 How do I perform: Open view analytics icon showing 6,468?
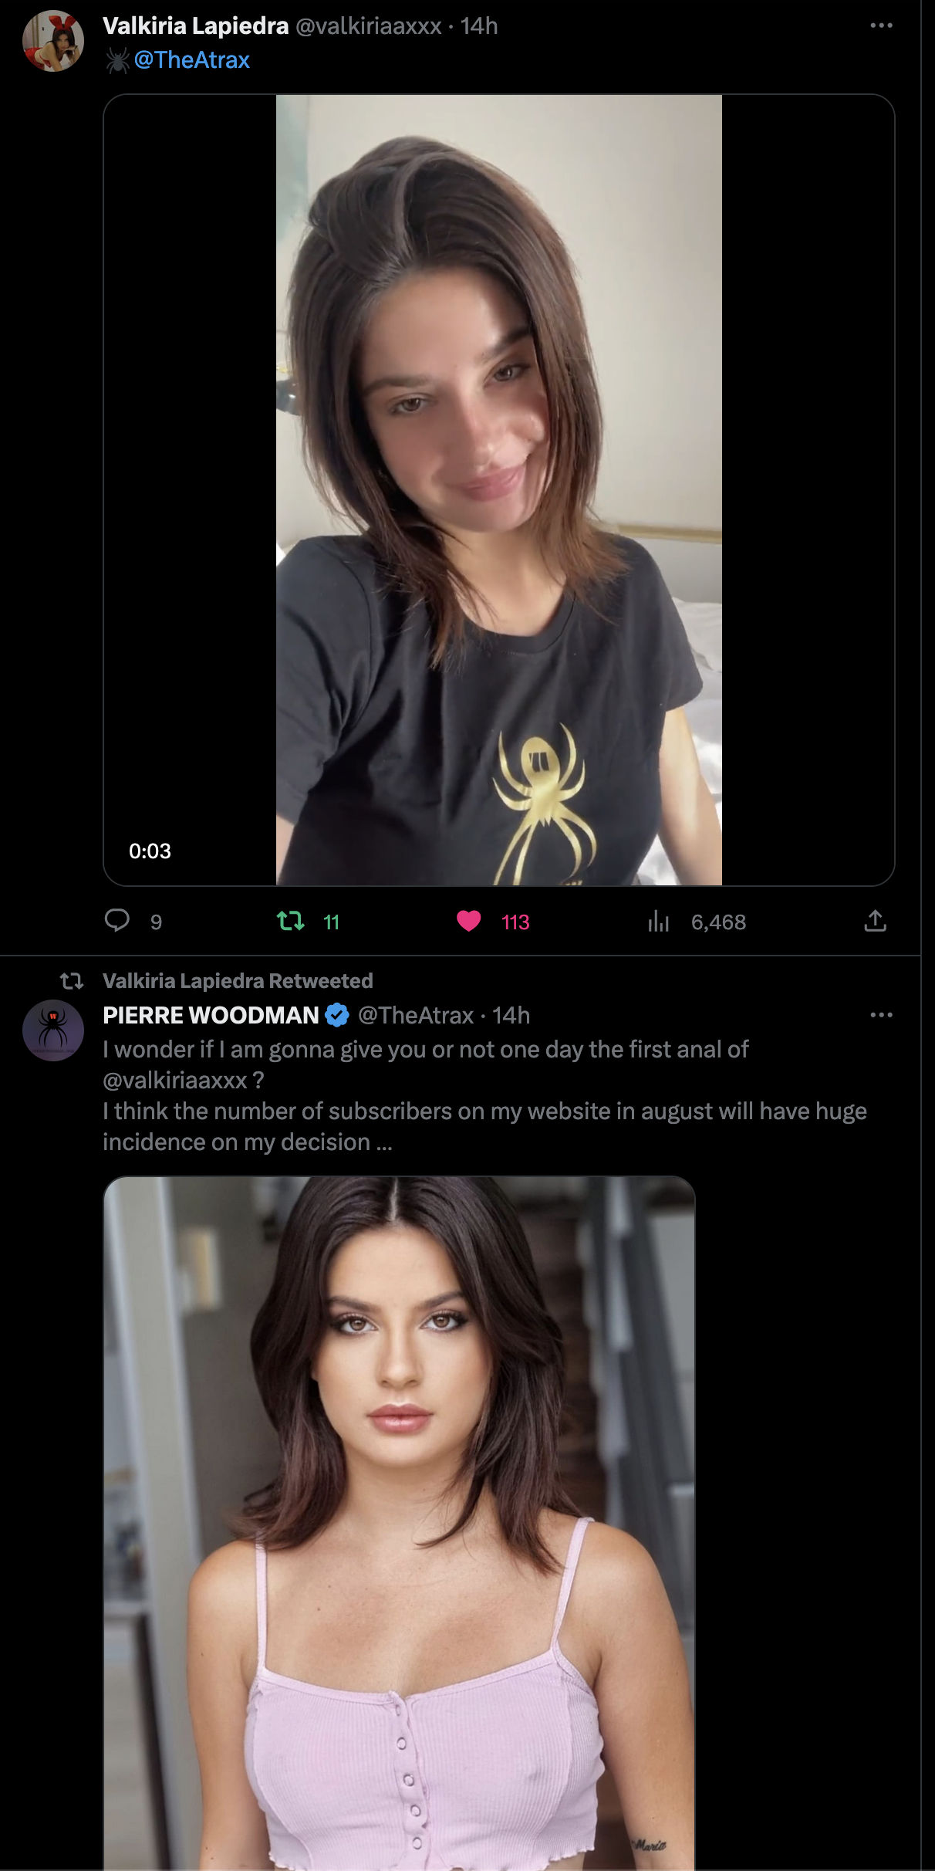click(659, 921)
